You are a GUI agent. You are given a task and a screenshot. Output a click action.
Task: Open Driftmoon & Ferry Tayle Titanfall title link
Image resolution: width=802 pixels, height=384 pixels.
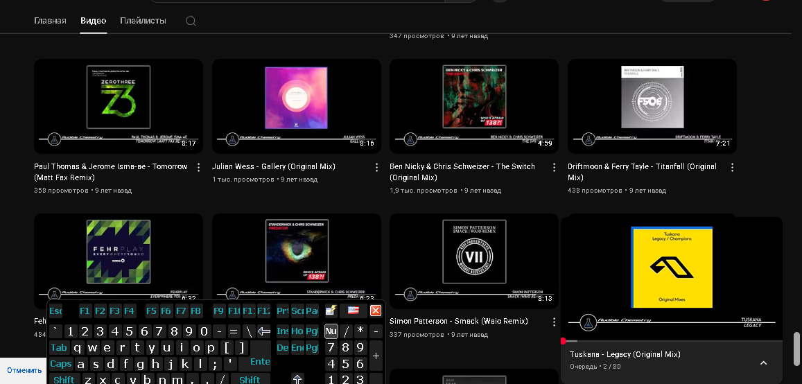click(643, 172)
